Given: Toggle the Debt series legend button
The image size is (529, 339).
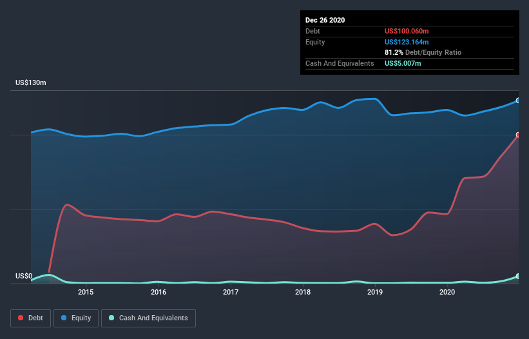Looking at the screenshot, I should point(30,318).
